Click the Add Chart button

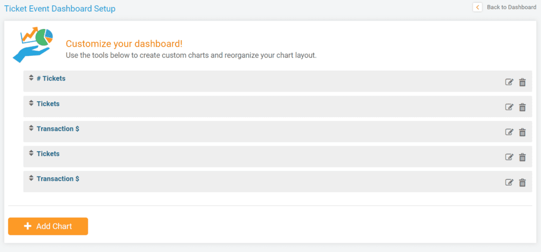[48, 226]
